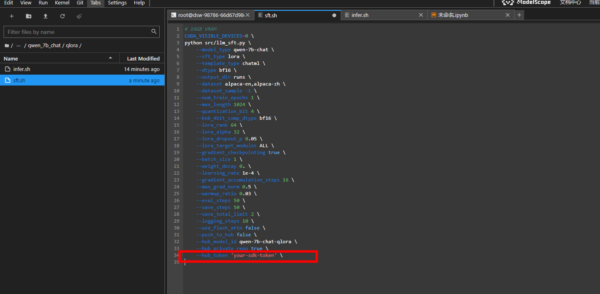This screenshot has width=600, height=294.
Task: Open the Kernel menu
Action: coord(62,3)
